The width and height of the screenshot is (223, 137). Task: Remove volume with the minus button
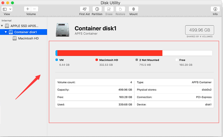(35, 9)
